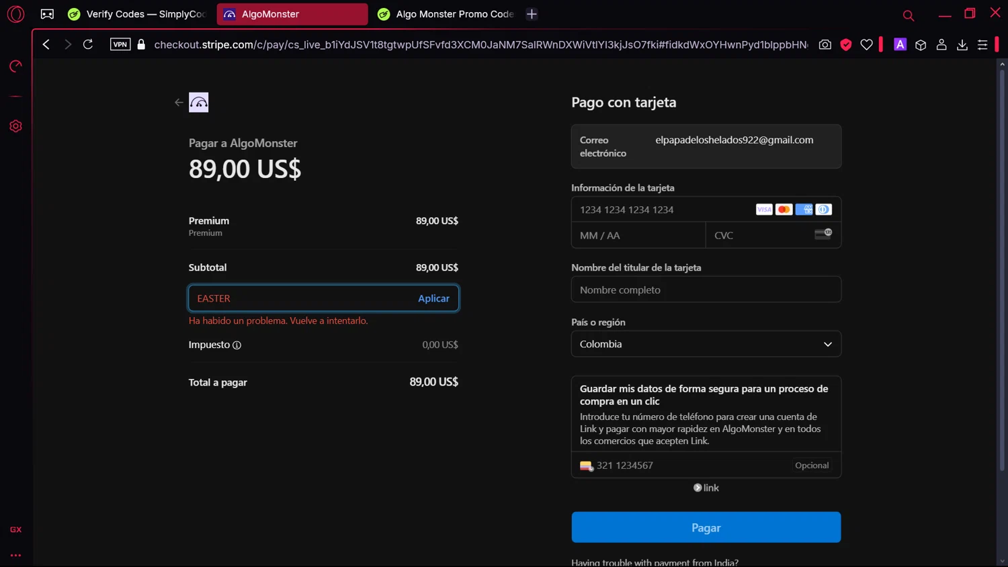Open the easy setup sliders icon
1008x567 pixels.
[982, 44]
